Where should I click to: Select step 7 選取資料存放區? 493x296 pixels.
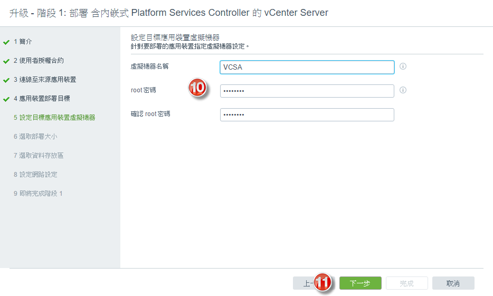[39, 156]
